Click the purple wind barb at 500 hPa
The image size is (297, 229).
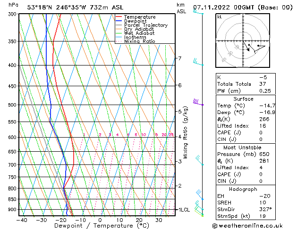(198, 102)
